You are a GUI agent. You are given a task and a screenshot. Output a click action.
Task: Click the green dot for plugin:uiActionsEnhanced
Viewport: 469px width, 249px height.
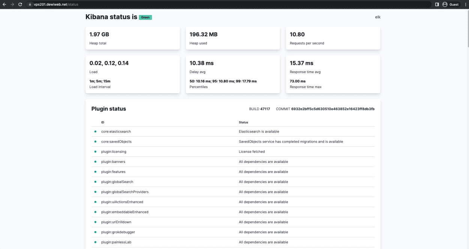pos(95,202)
